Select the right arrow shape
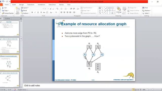Image resolution: width=162 pixels, height=91 pixels. pyautogui.click(x=107, y=10)
